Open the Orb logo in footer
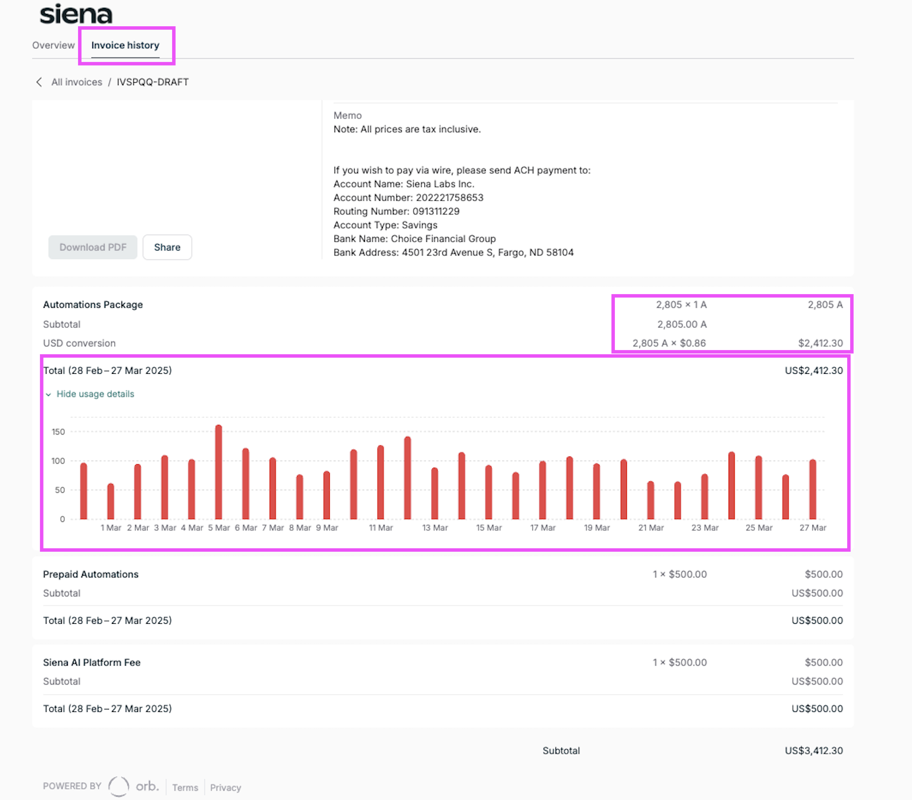 [134, 786]
